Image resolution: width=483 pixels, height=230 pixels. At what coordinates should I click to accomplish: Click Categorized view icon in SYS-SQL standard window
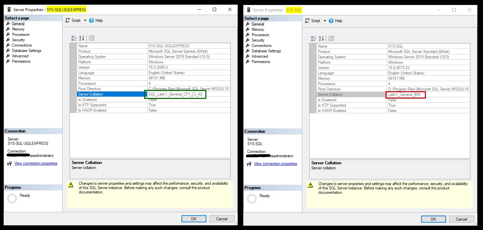313,39
